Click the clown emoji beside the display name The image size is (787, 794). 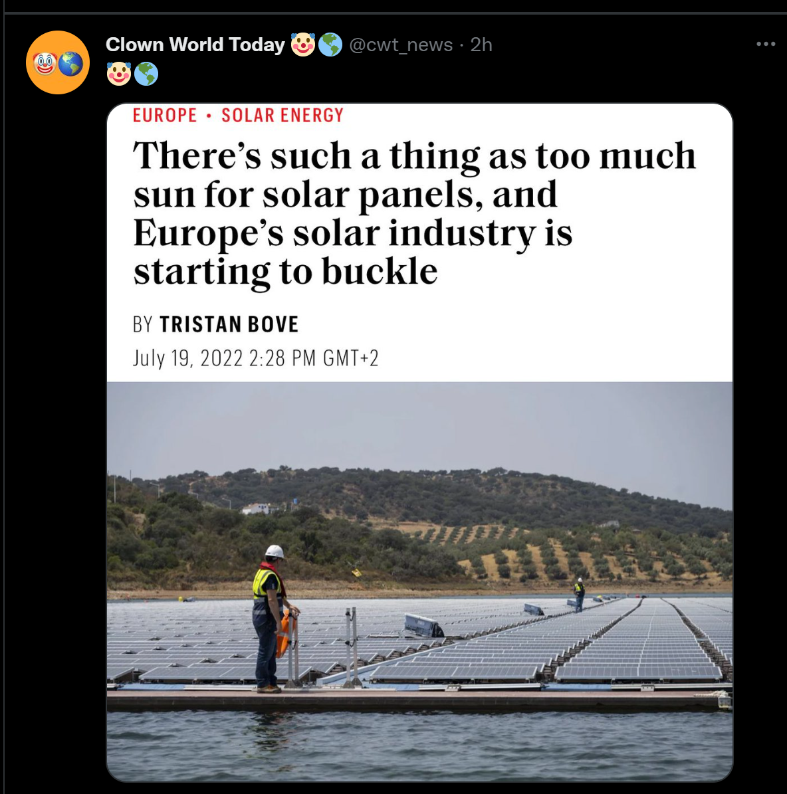coord(303,45)
